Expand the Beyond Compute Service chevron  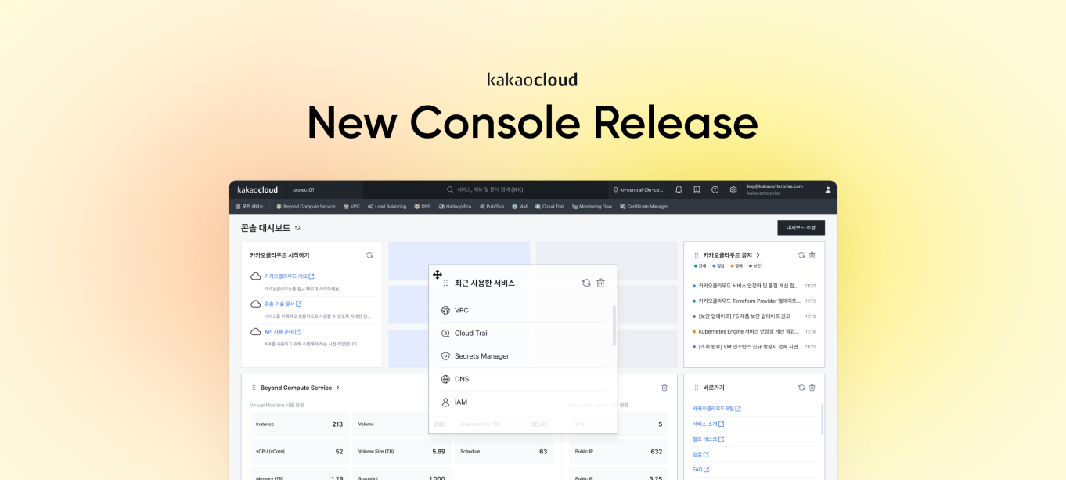[338, 388]
